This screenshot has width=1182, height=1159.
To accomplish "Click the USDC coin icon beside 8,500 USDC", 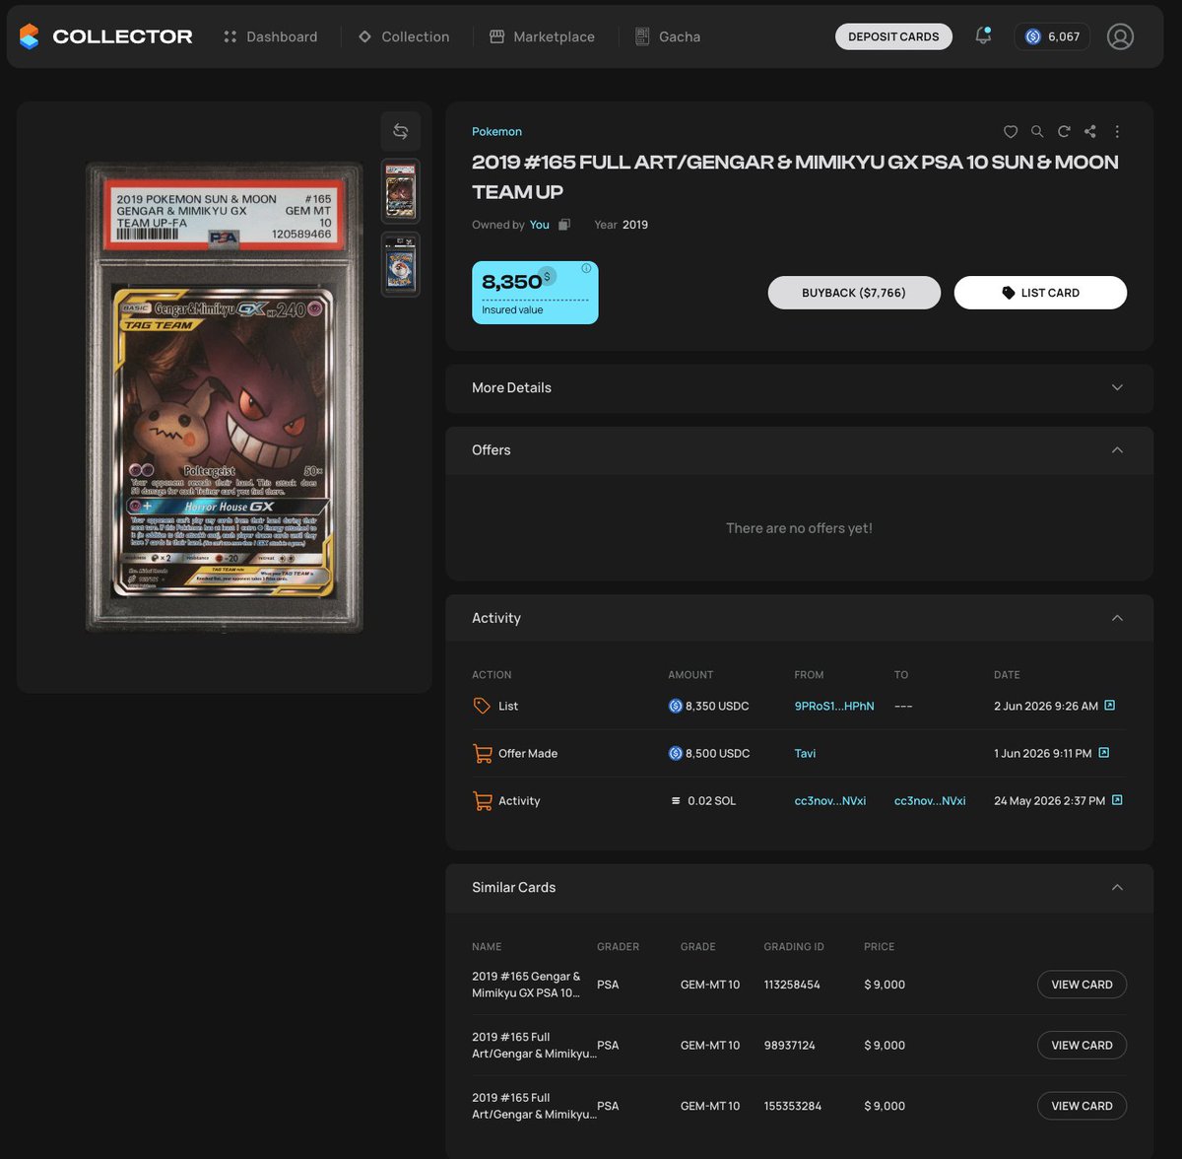I will (x=676, y=753).
